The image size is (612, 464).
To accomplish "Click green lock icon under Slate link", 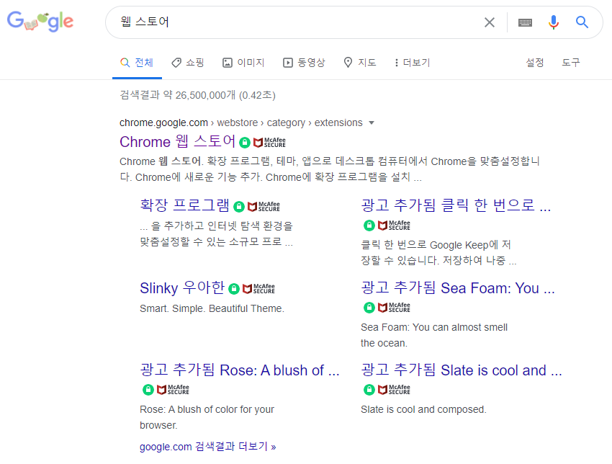I will (369, 390).
